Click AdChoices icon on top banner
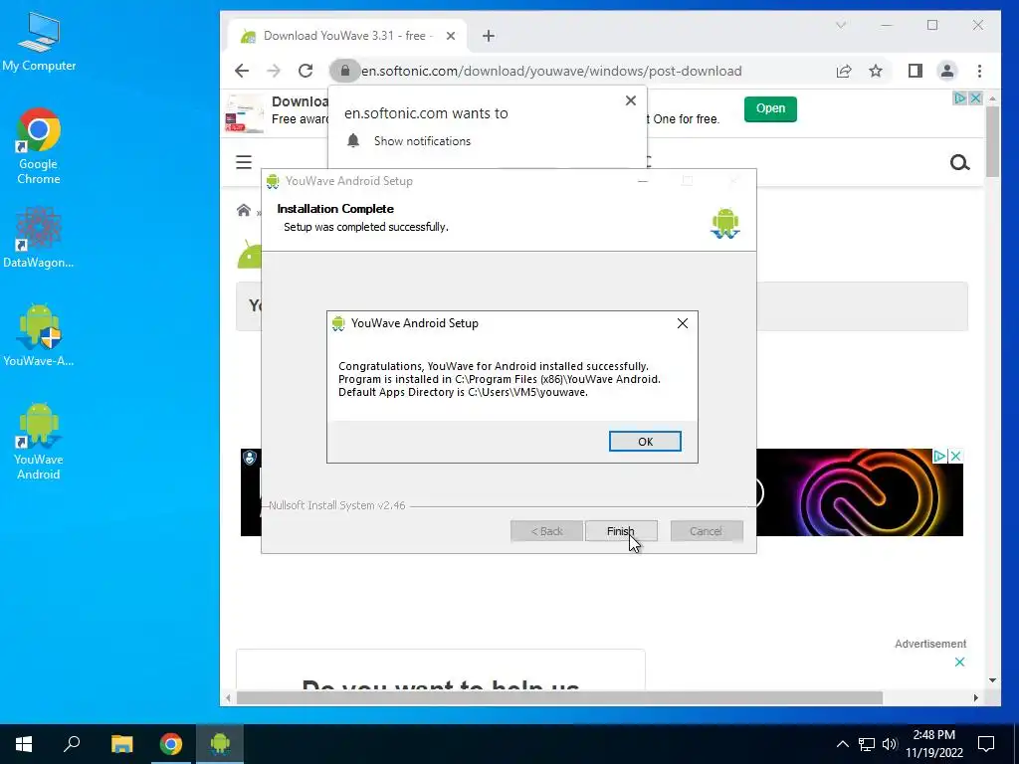The image size is (1019, 764). 960,98
